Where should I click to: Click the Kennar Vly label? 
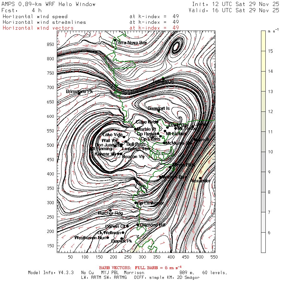(x=106, y=154)
